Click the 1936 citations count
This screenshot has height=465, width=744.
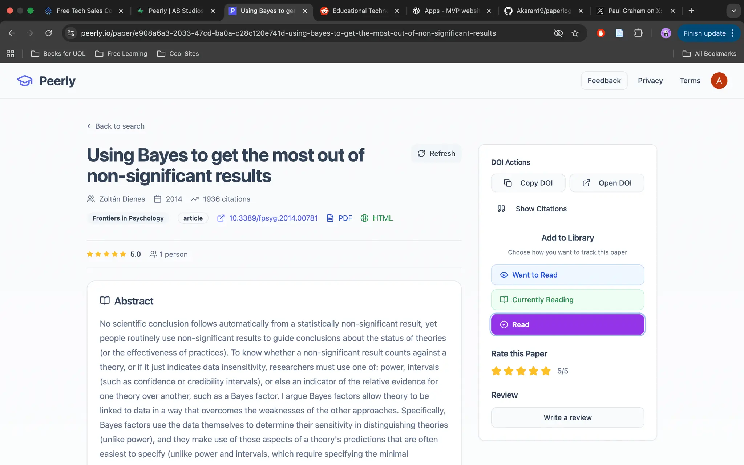[226, 199]
